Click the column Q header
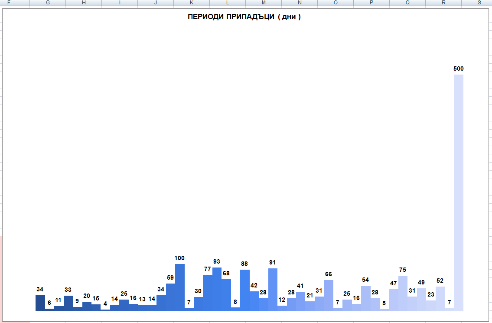The height and width of the screenshot is (323, 492). 407,3
